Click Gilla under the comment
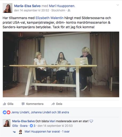The width and height of the screenshot is (122, 137). (15, 126)
